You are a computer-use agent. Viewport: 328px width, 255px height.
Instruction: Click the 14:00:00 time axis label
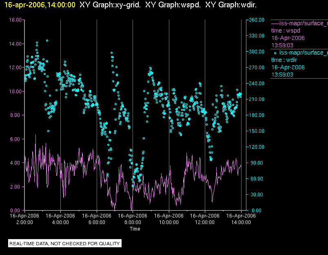[x=241, y=222]
